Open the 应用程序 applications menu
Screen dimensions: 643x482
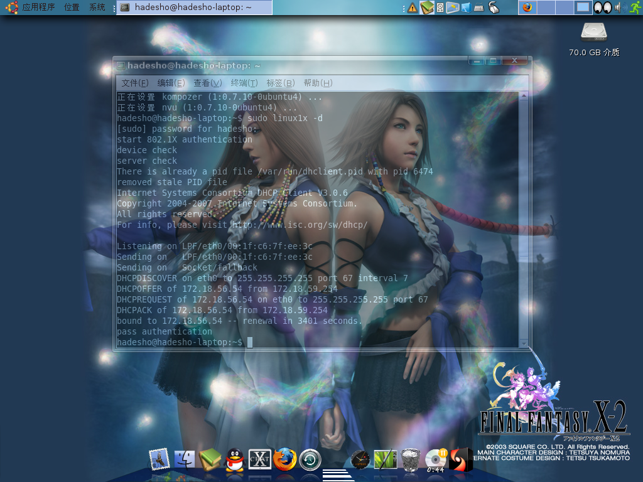(38, 7)
